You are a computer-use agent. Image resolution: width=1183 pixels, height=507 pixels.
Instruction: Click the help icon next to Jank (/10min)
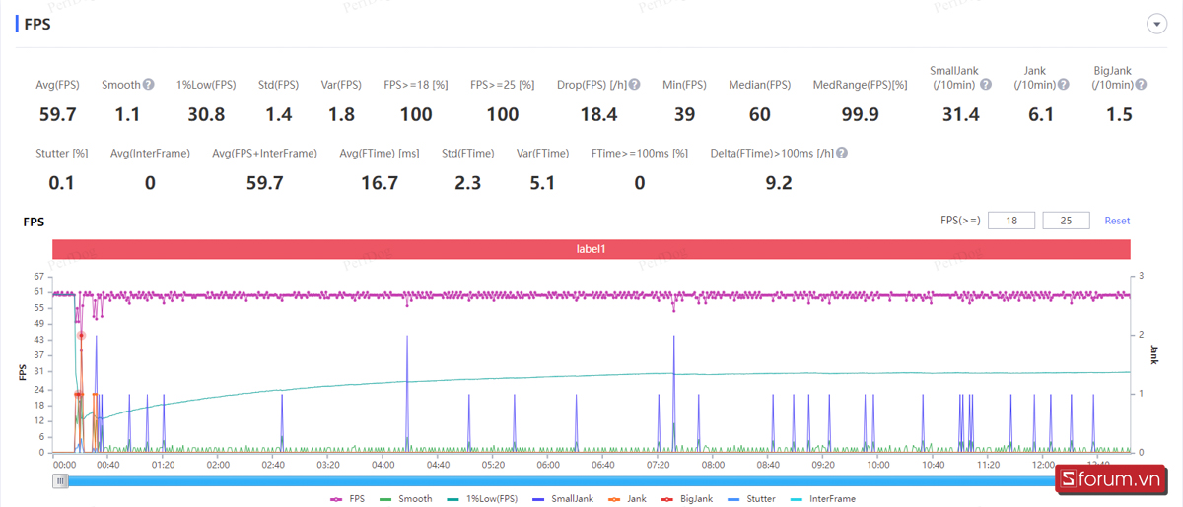(x=1061, y=85)
